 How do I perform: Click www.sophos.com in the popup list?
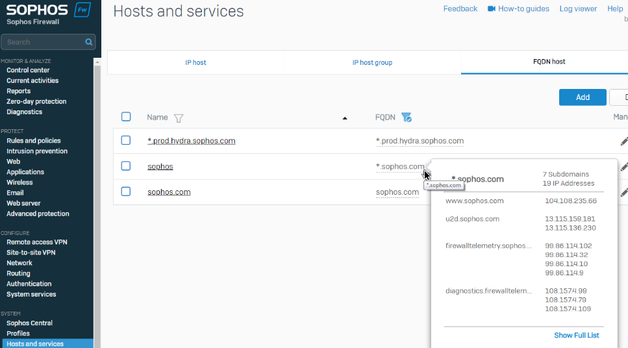click(475, 201)
